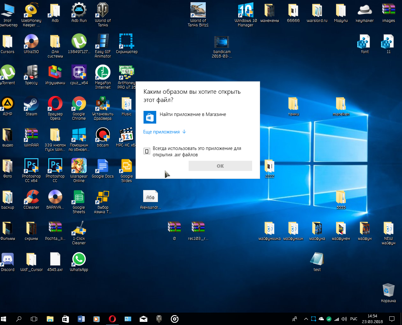Open taskbar search magnifier
This screenshot has height=325, width=402.
coord(19,319)
